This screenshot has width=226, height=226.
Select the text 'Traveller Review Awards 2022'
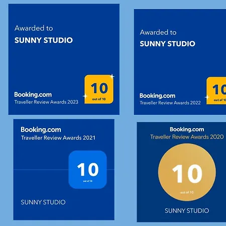[170, 102]
